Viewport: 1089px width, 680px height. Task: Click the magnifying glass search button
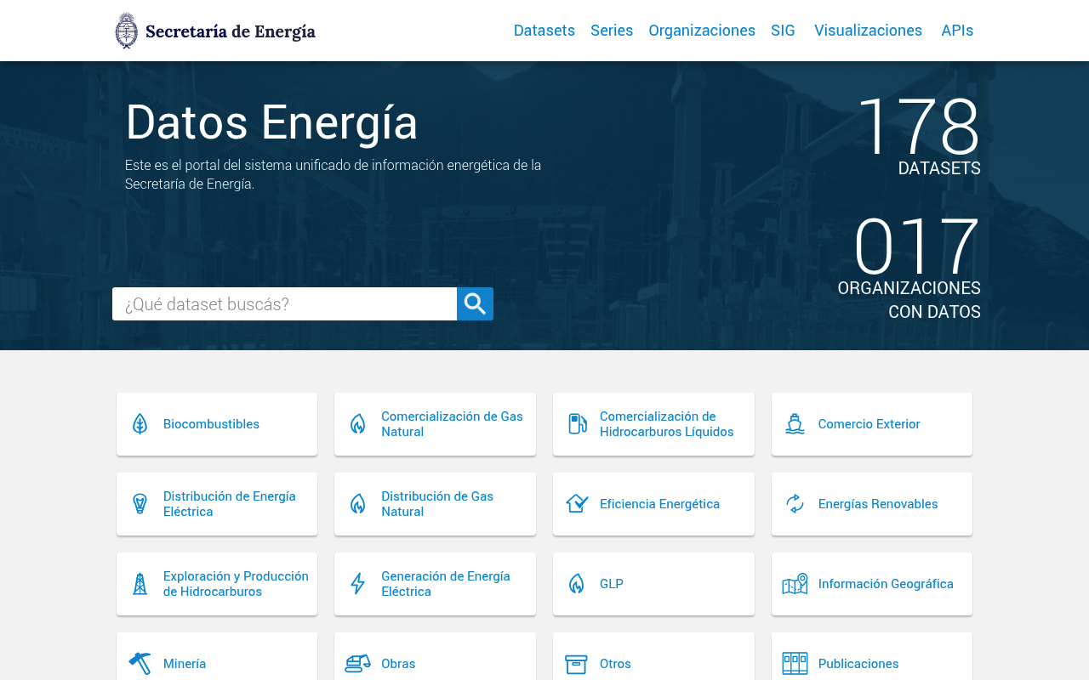[475, 304]
